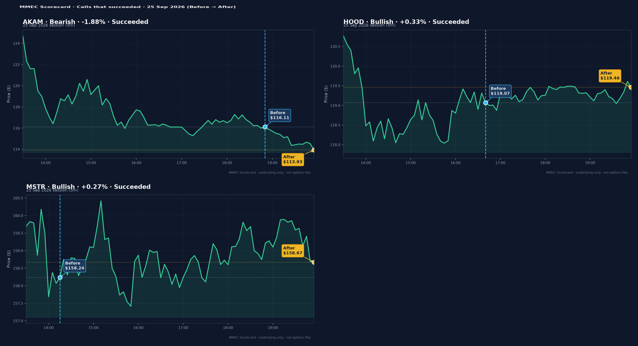Select the yellow After dot on the HOOD chart

click(x=630, y=87)
